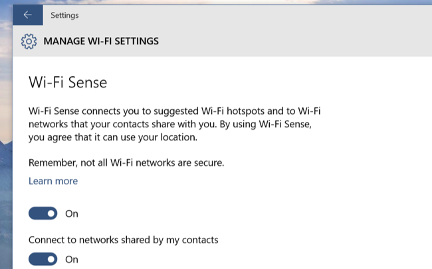Go back using the arrow button
432x269 pixels.
(27, 15)
